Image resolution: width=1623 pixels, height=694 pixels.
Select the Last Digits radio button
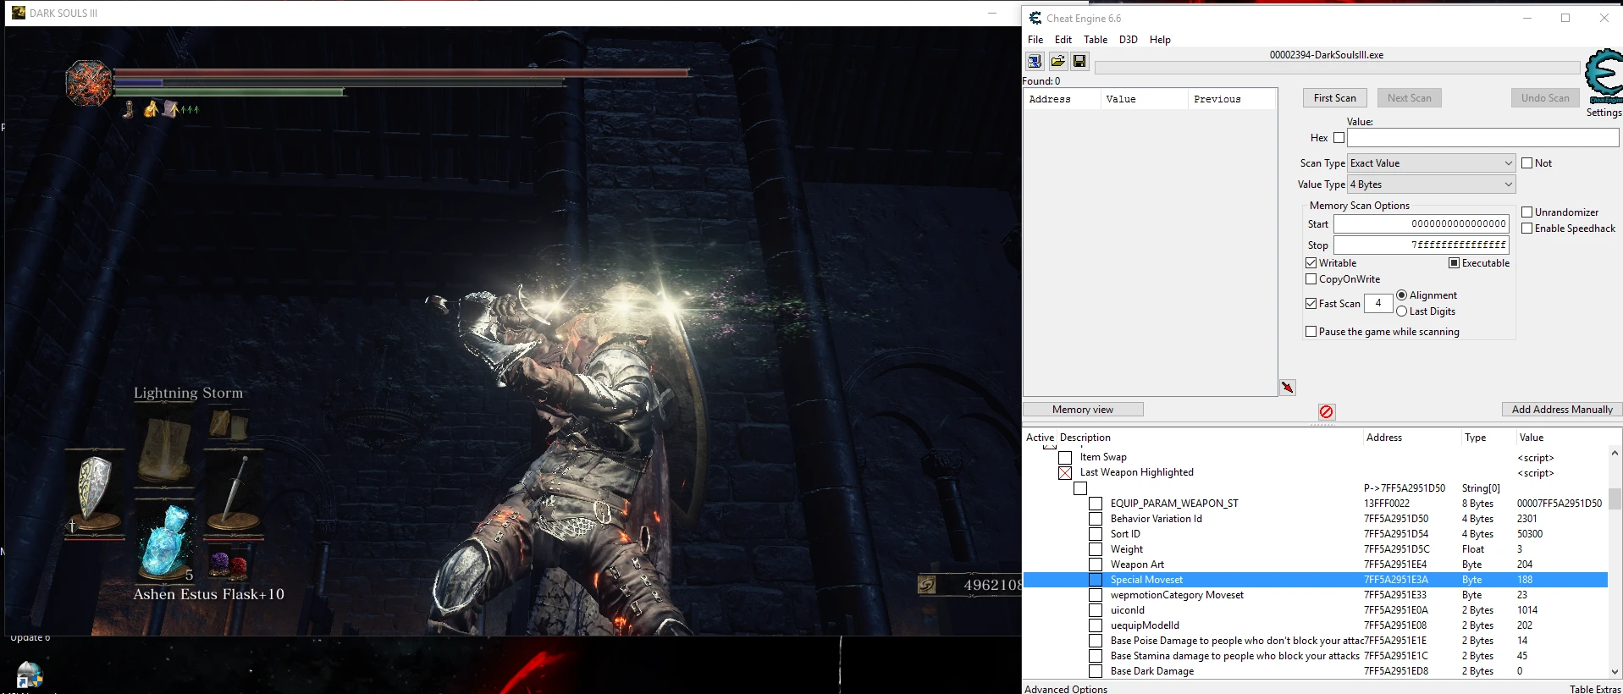tap(1402, 311)
